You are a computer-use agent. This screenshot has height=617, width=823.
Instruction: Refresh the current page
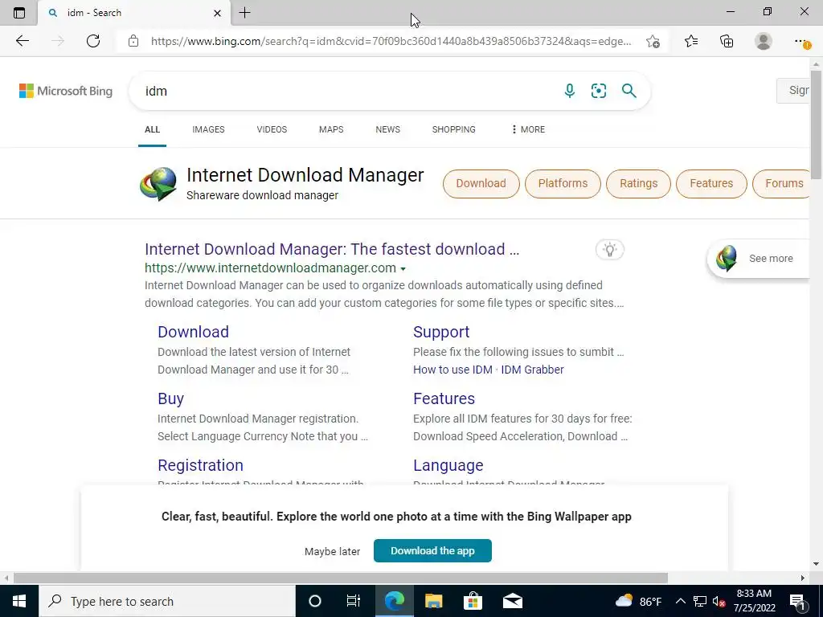[x=93, y=41]
